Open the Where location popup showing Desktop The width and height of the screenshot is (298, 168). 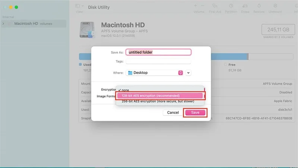tap(154, 73)
